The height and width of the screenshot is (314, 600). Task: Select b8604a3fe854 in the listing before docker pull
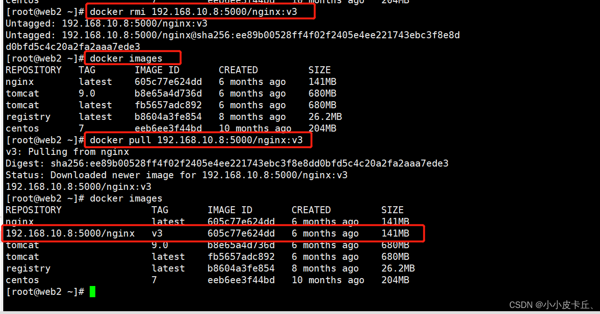[x=168, y=117]
